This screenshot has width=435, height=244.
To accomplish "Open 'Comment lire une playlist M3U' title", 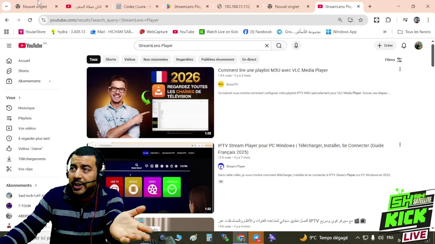I will coord(273,70).
